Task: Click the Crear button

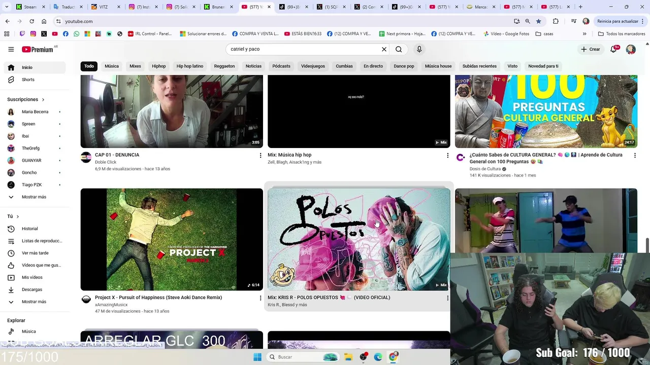Action: pos(591,49)
